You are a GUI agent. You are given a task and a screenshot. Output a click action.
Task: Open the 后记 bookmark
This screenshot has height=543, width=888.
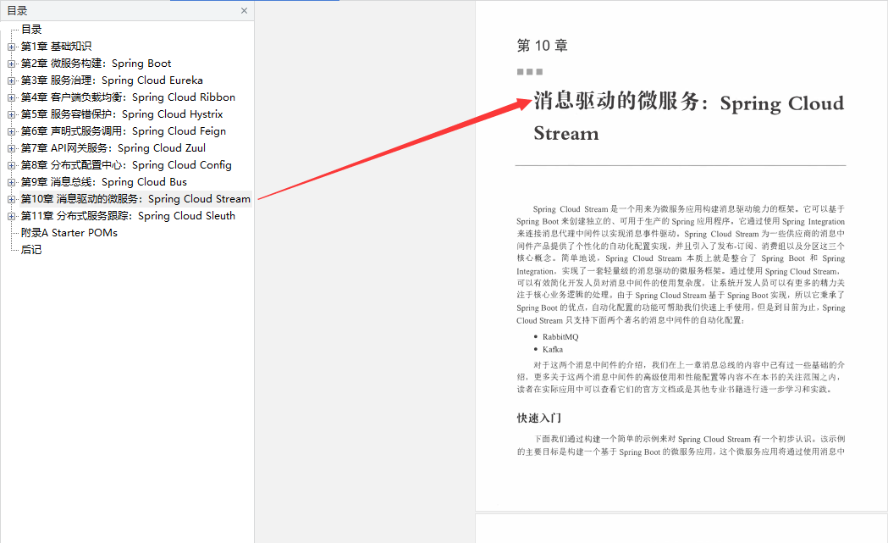pyautogui.click(x=31, y=250)
